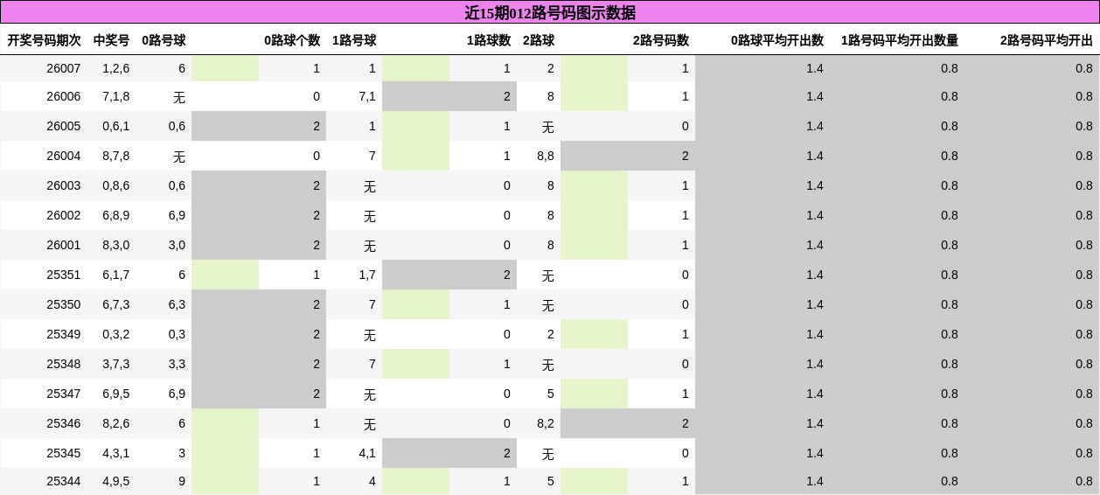This screenshot has width=1100, height=495.
Task: Click the period cell 25351
Action: point(63,275)
